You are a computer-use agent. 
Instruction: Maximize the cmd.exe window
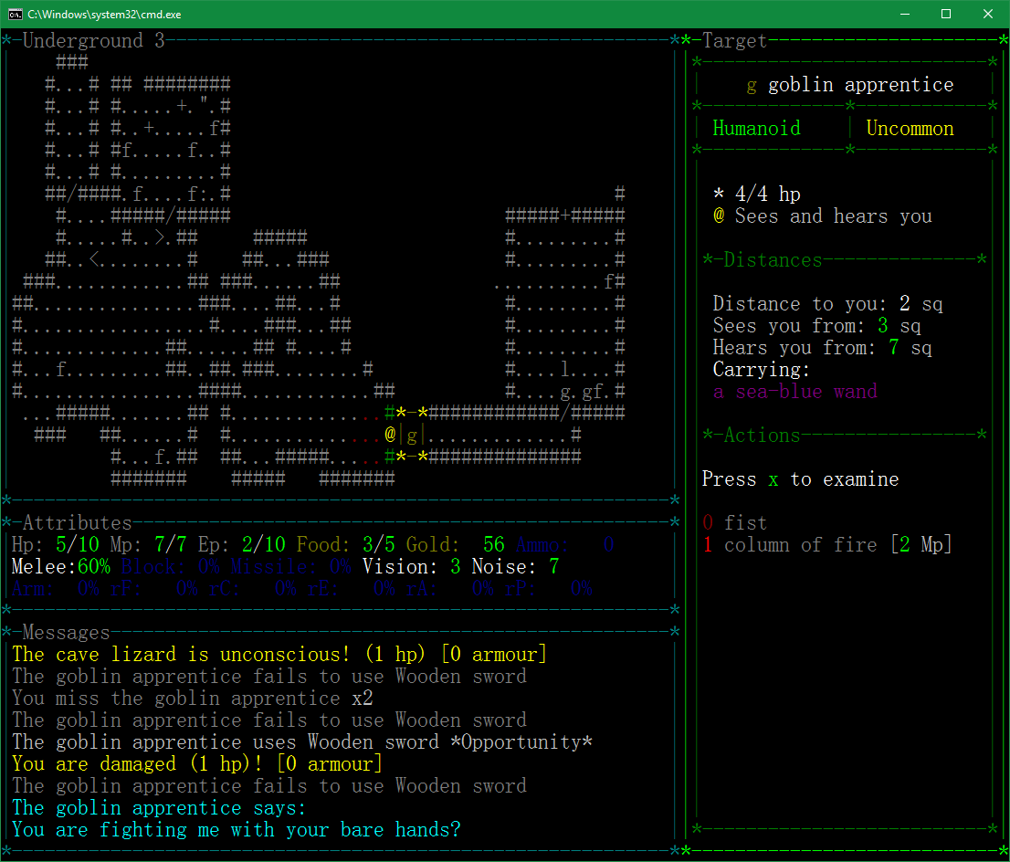[x=945, y=15]
